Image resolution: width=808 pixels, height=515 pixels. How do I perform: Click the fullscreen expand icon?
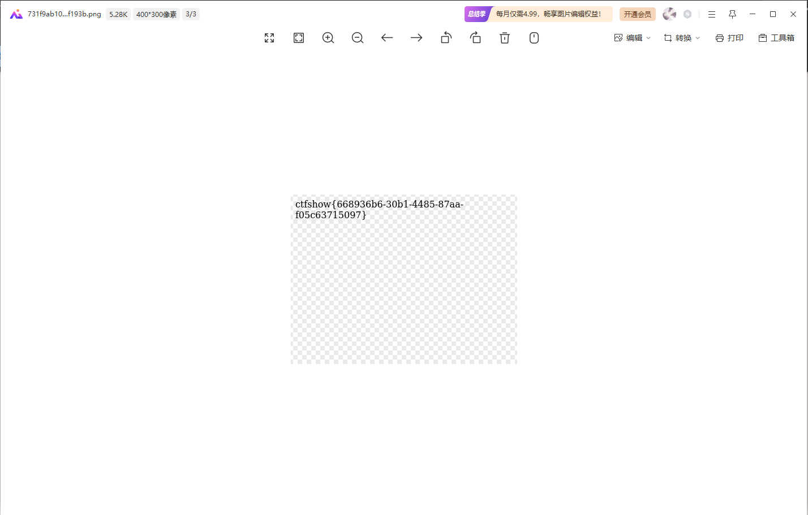coord(269,38)
